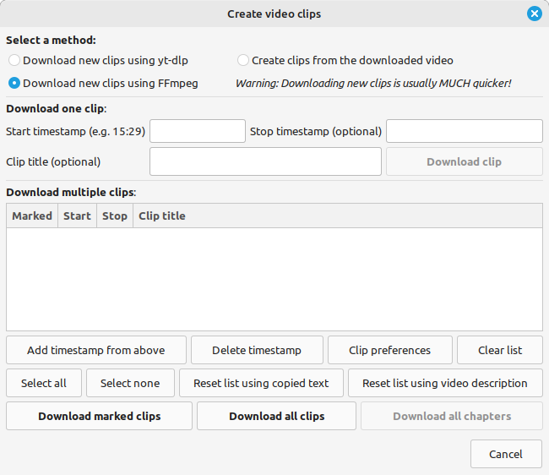Reset list using copied text

(x=261, y=383)
